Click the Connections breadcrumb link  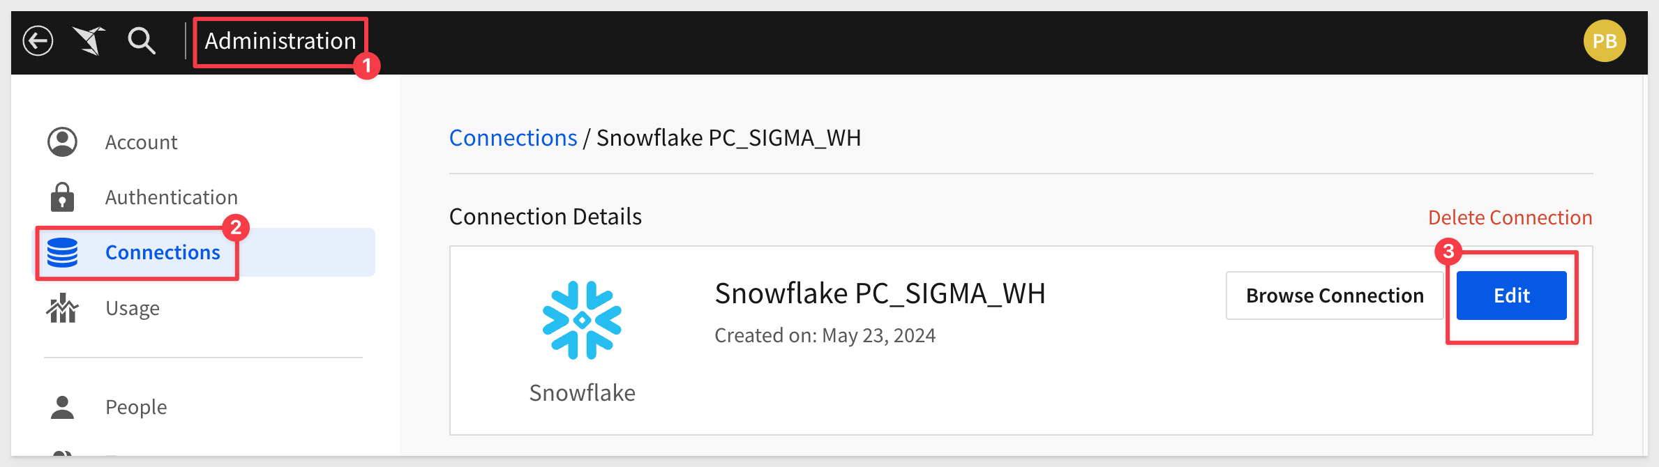(x=513, y=138)
